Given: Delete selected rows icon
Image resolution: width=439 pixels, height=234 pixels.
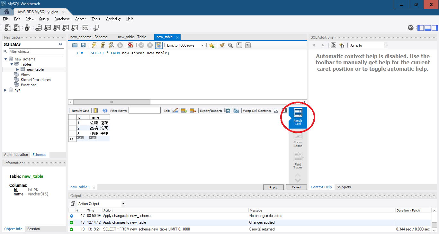Looking at the screenshot, I should point(193,111).
